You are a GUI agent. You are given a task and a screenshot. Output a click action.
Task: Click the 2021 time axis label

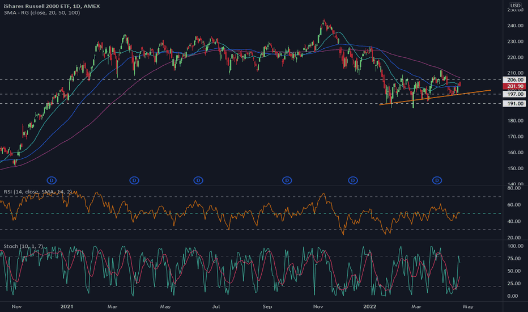(67, 306)
